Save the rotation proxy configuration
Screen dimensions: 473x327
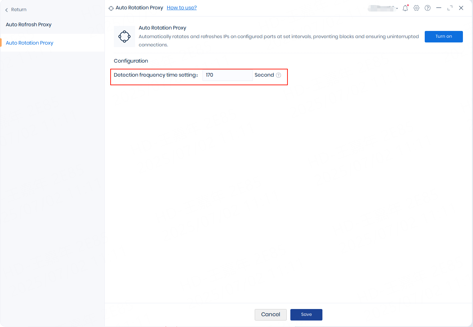(306, 314)
